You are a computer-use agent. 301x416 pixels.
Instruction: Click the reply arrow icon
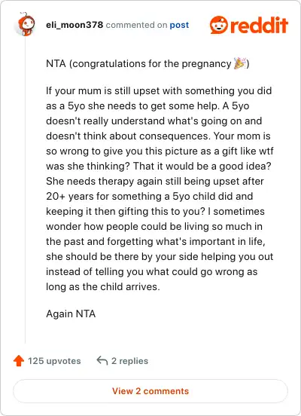102,361
